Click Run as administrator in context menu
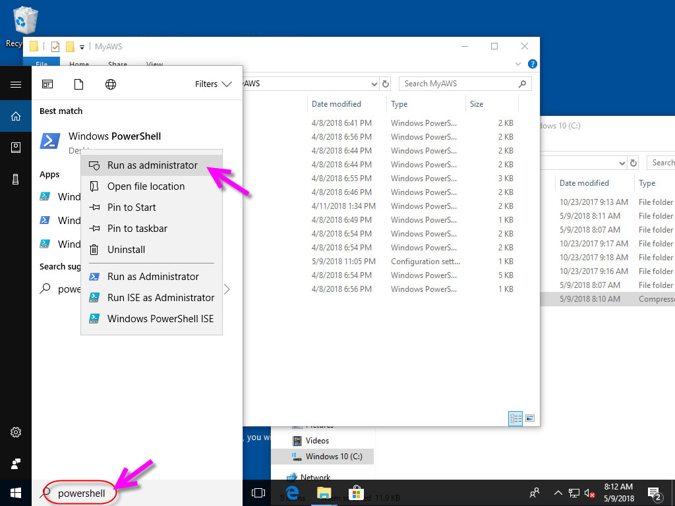Image resolution: width=675 pixels, height=506 pixels. [x=152, y=165]
